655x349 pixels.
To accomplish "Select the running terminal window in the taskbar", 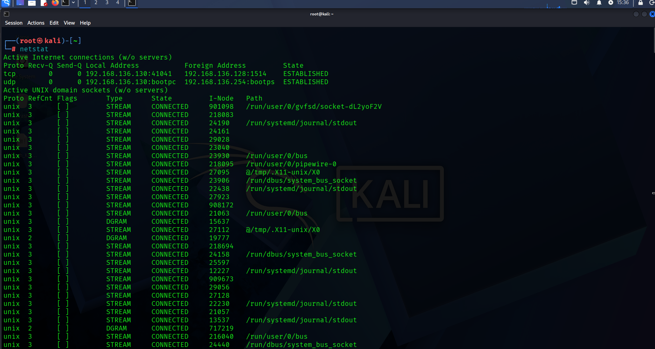I will pos(132,3).
